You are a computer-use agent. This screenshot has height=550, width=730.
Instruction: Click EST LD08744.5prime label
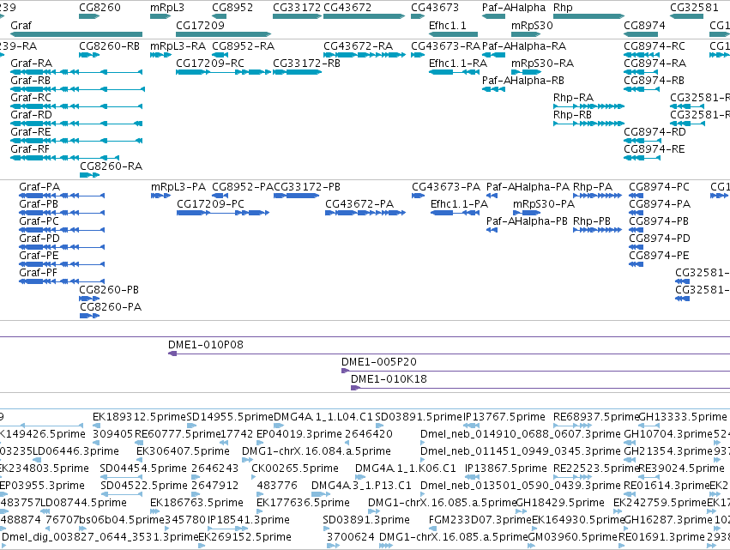[x=84, y=503]
